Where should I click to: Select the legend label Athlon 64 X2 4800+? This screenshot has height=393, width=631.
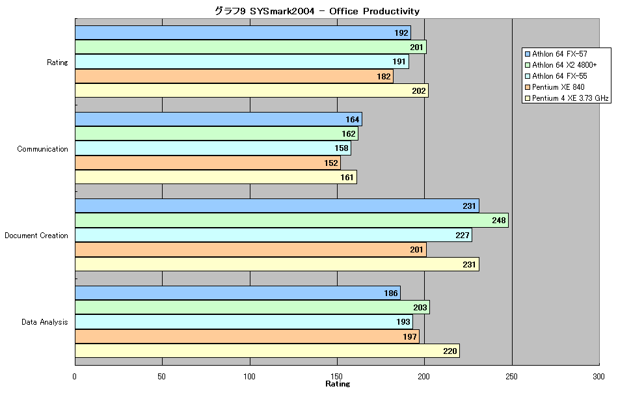[564, 65]
